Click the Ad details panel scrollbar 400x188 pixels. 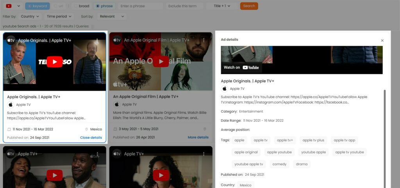pos(384,139)
